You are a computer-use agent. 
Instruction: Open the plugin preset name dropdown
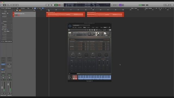(81, 25)
